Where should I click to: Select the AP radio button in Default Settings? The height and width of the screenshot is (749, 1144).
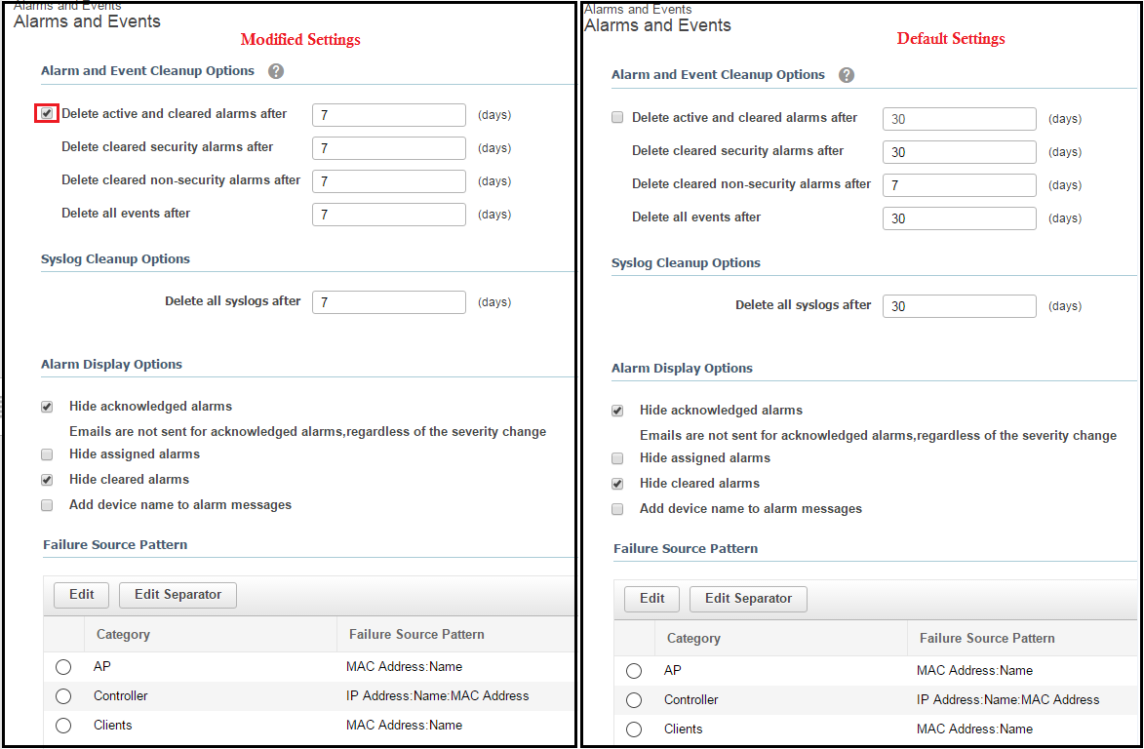coord(634,671)
